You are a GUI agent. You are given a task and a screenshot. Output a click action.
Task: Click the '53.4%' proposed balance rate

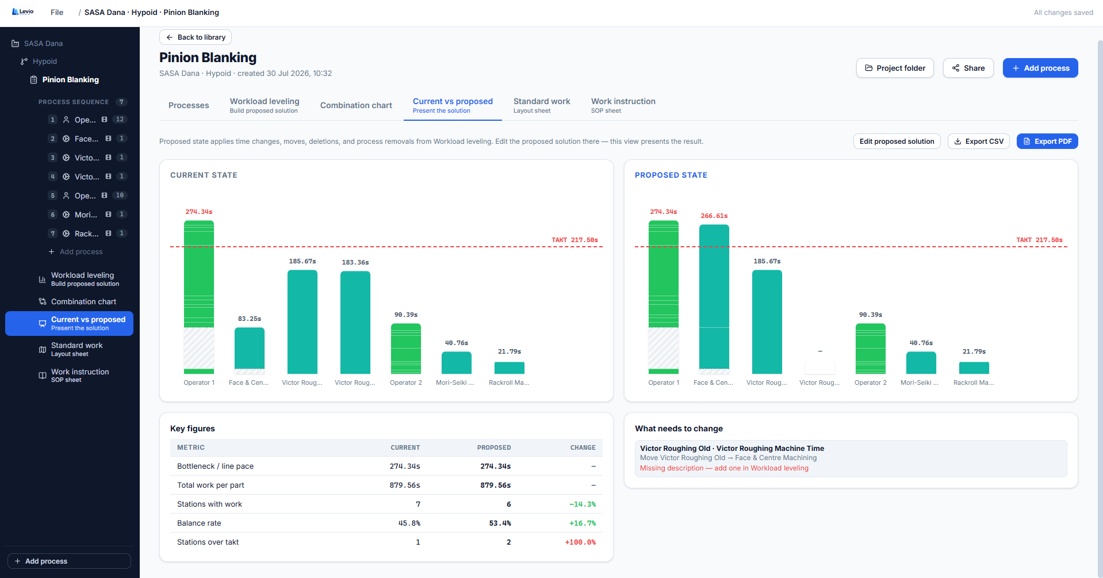coord(500,523)
